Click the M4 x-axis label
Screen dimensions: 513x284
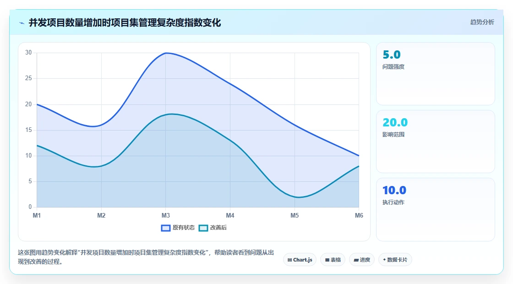click(230, 216)
